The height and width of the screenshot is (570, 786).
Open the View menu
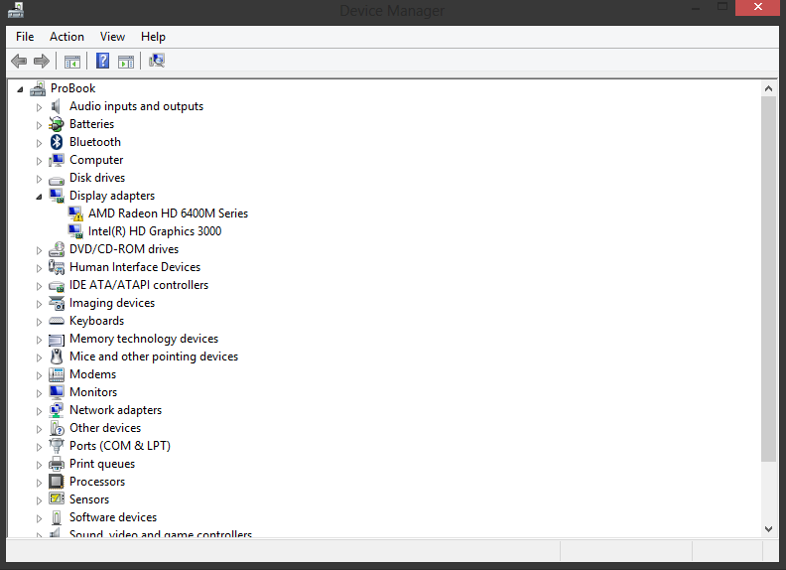pos(112,37)
